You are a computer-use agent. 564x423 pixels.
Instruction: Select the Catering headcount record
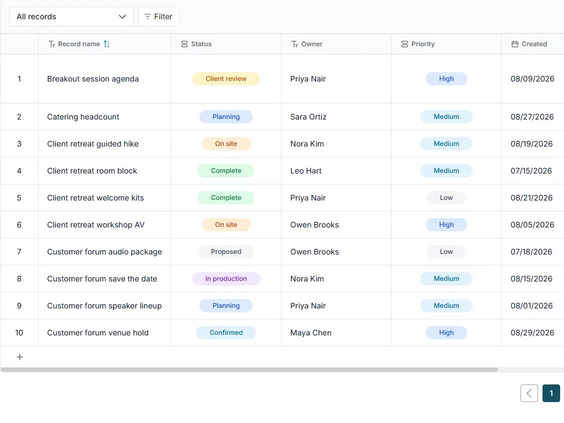[x=83, y=117]
